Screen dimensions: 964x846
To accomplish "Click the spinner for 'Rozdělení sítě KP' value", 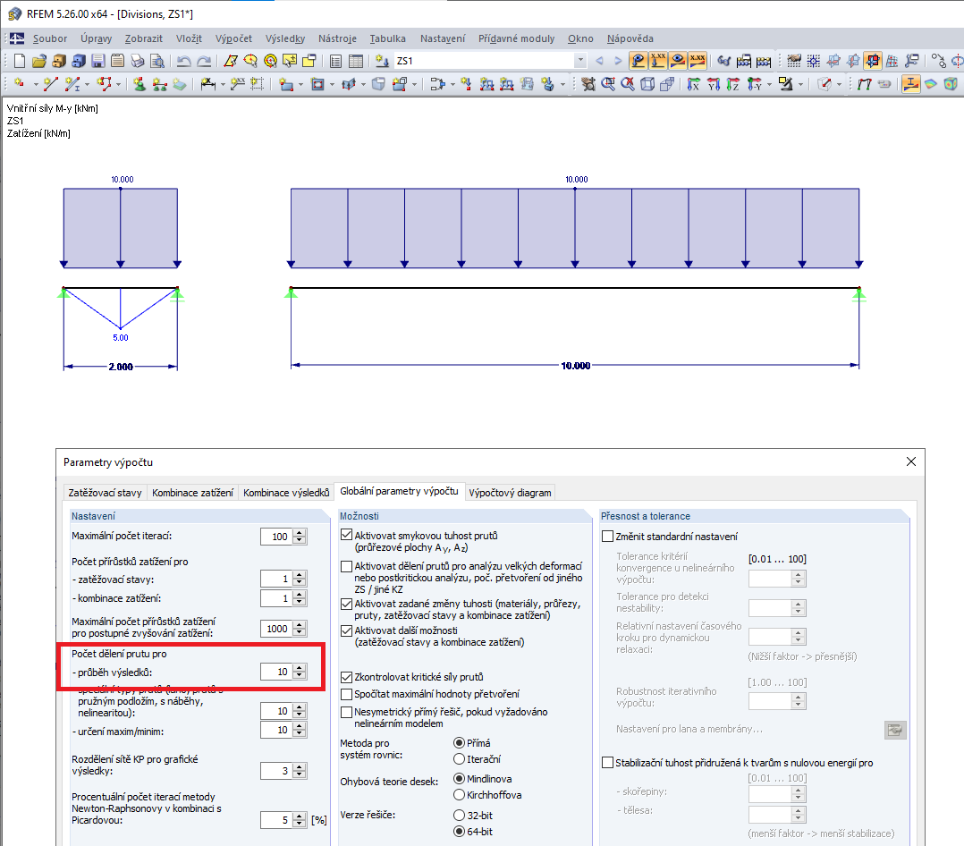I will tap(300, 771).
